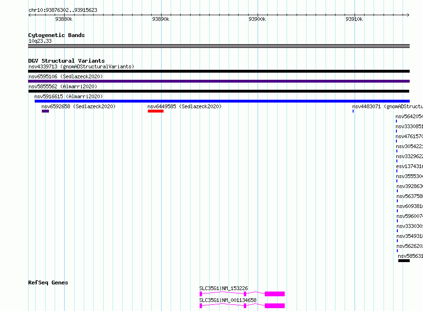Click the large magenta exon of NM_153226

275,294
